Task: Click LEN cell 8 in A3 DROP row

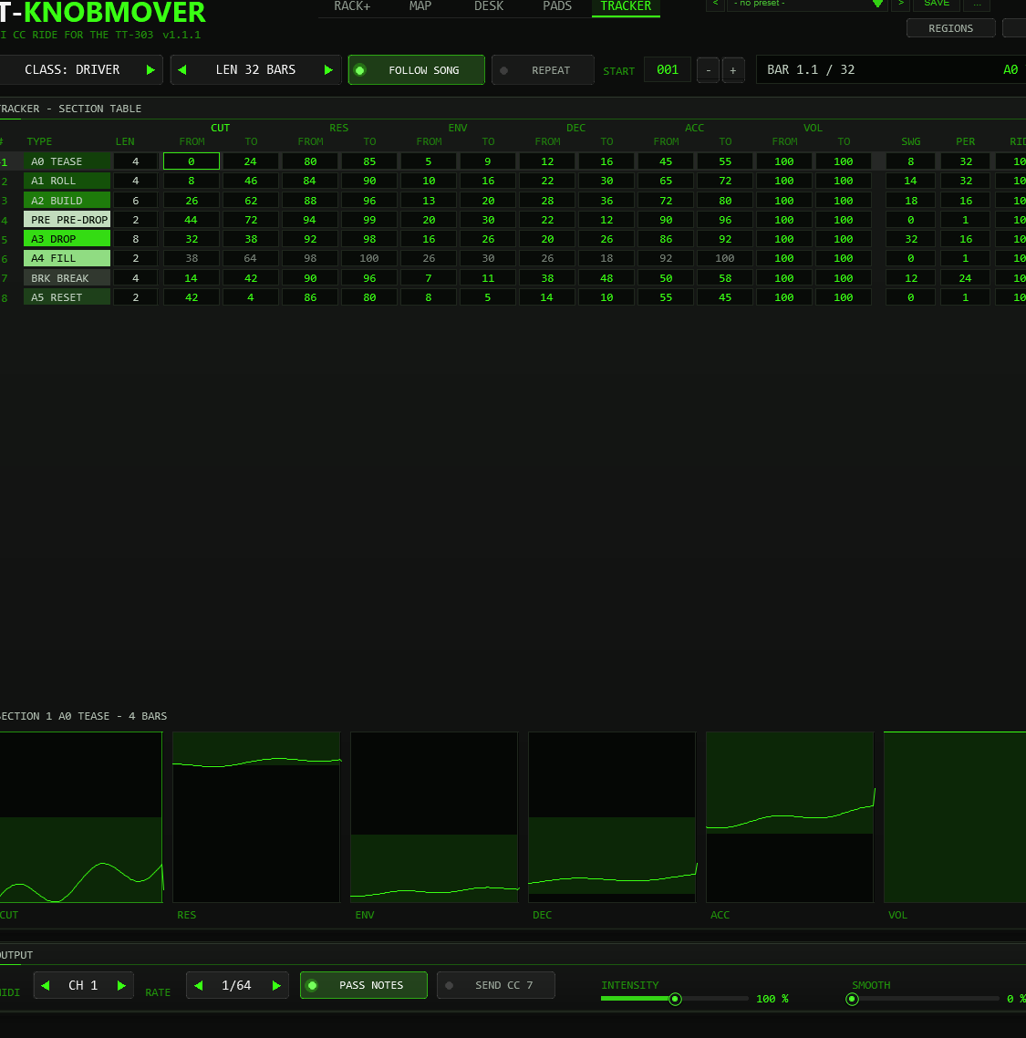Action: pos(136,239)
